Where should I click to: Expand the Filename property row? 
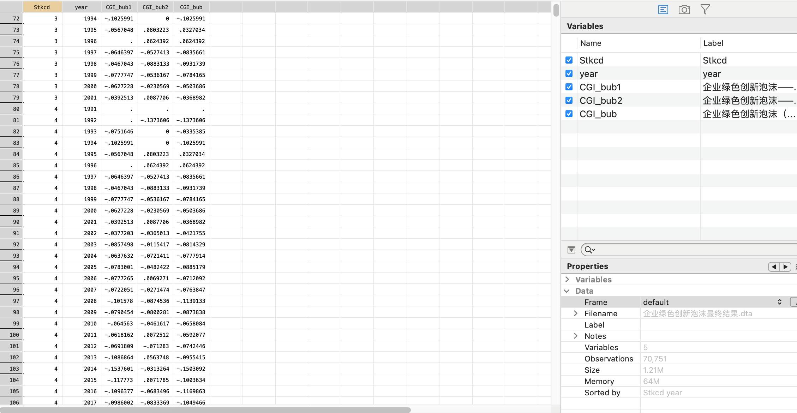point(576,313)
